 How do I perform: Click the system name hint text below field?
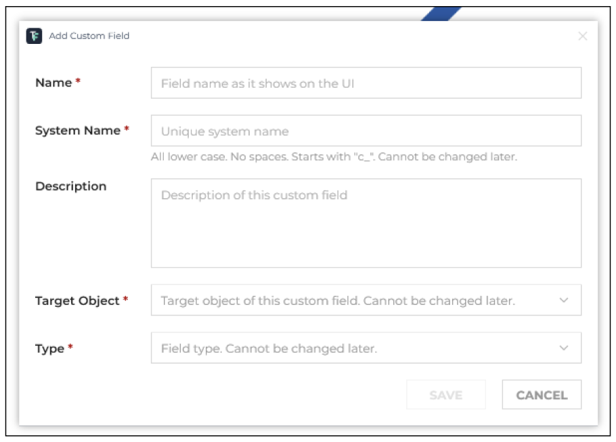pos(334,157)
